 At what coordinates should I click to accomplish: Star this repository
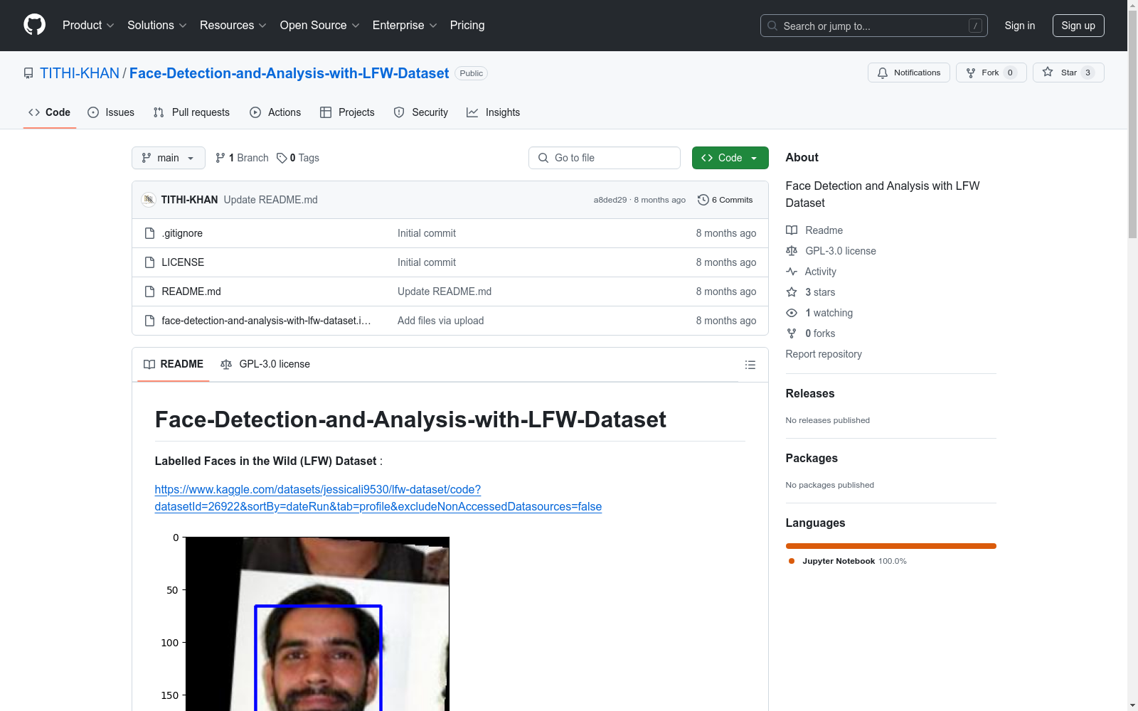pos(1068,73)
